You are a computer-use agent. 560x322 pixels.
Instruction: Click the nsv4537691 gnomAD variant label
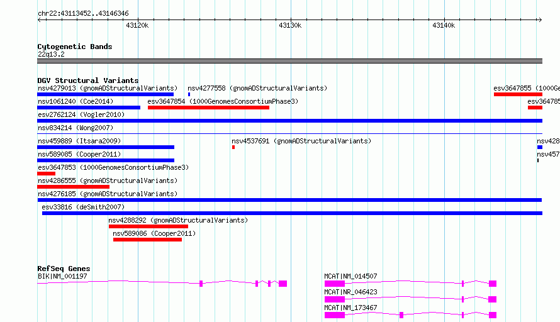[x=301, y=141]
